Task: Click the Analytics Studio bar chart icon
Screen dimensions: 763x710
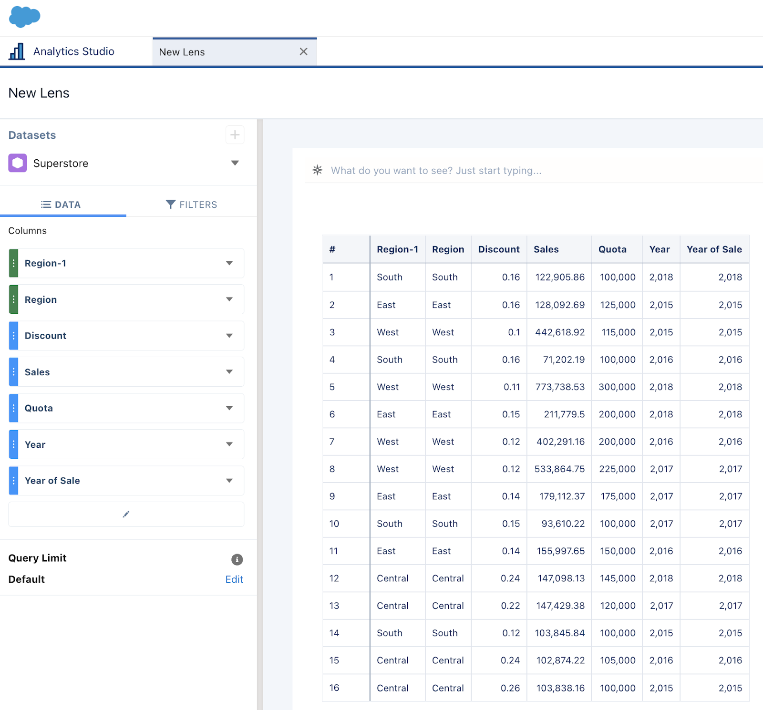Action: coord(17,51)
